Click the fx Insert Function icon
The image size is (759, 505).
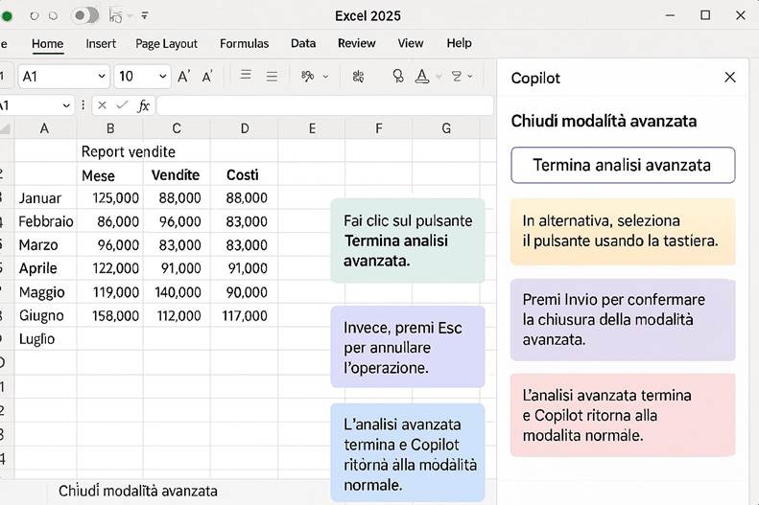143,105
